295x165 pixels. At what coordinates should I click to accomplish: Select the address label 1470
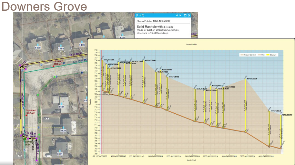[x=82, y=45]
